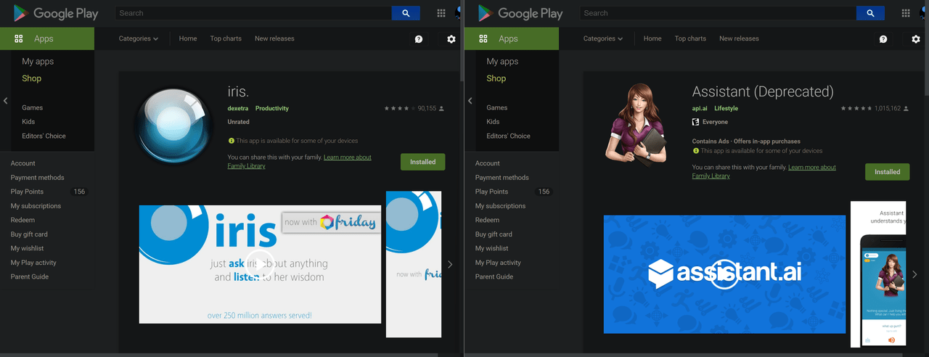This screenshot has height=357, width=929.
Task: Open help icon in left window
Action: pos(419,39)
